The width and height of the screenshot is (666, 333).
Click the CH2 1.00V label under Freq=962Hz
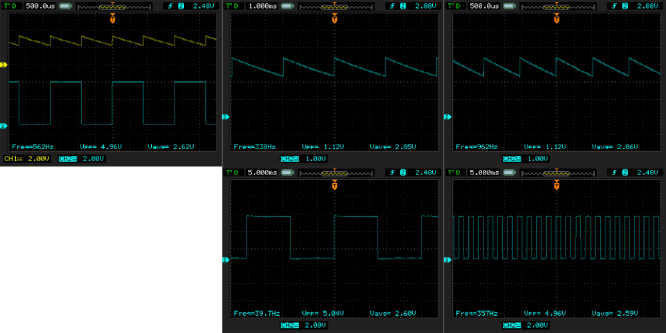coord(526,159)
